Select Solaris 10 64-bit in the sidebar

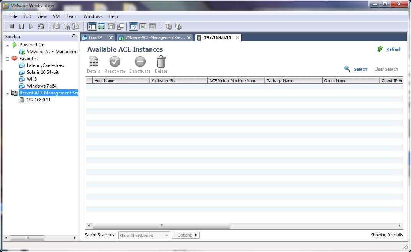[x=43, y=72]
